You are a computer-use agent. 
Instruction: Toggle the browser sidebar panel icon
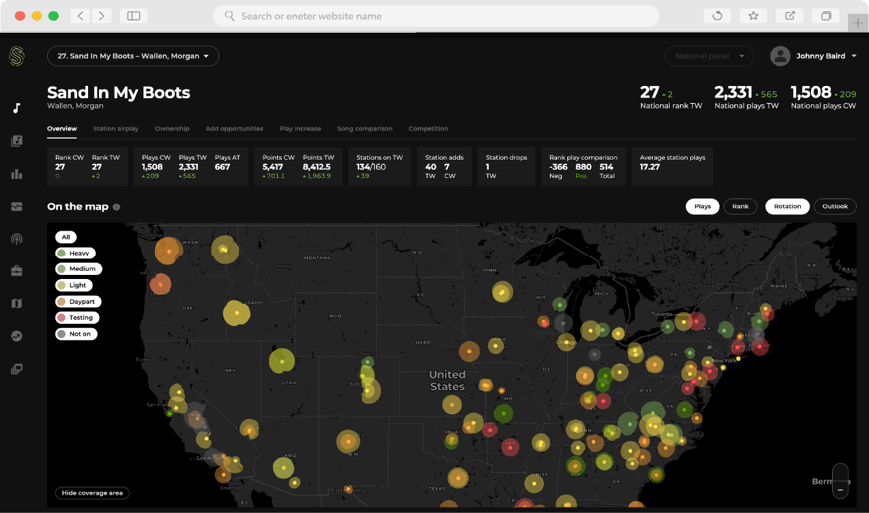134,16
